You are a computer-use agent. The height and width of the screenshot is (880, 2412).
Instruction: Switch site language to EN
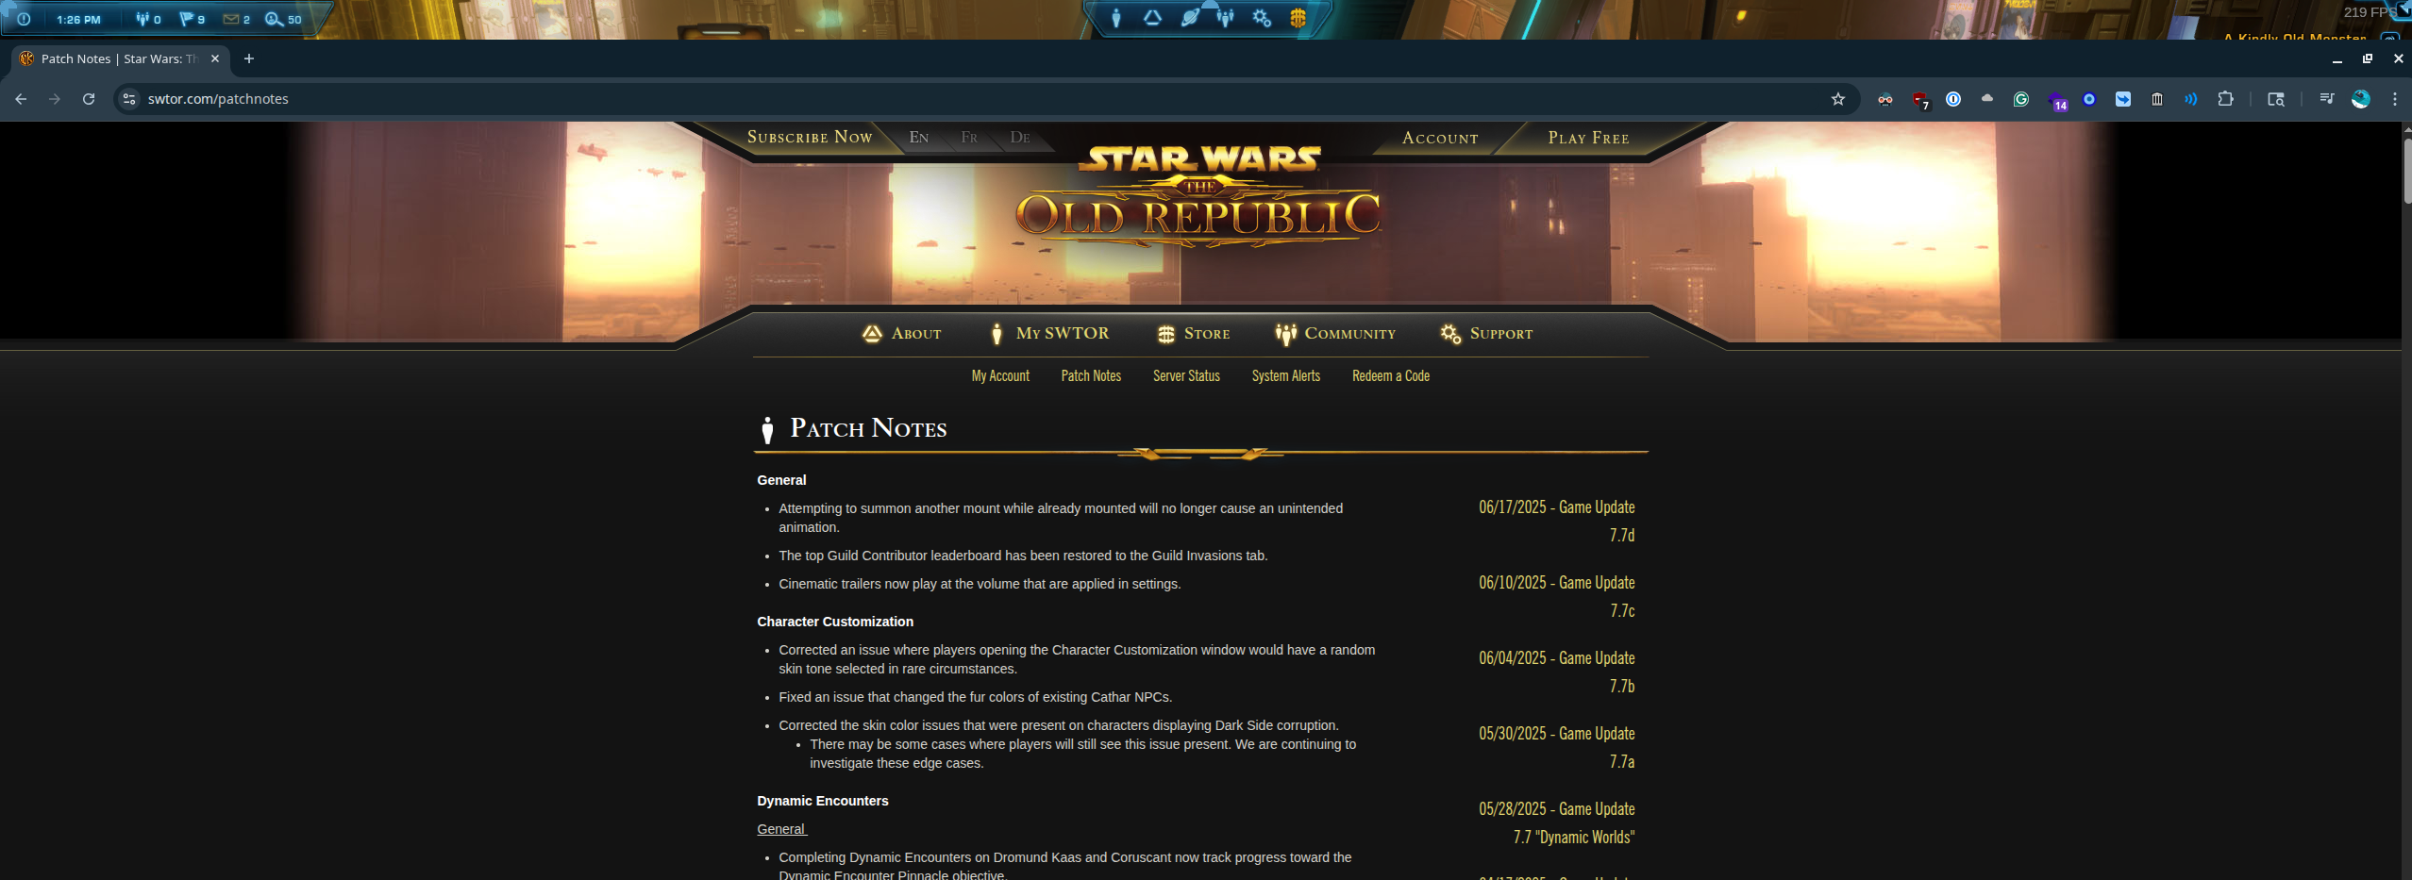pyautogui.click(x=919, y=138)
